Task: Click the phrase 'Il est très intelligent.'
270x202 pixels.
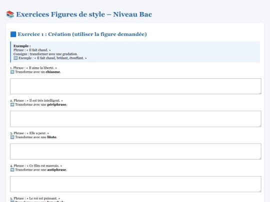Action: 45,100
